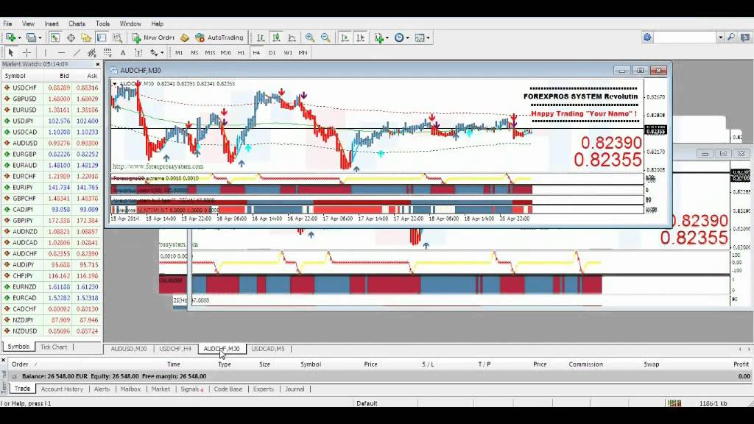Open the Indicators list dropdown
The image size is (754, 424).
click(x=381, y=38)
